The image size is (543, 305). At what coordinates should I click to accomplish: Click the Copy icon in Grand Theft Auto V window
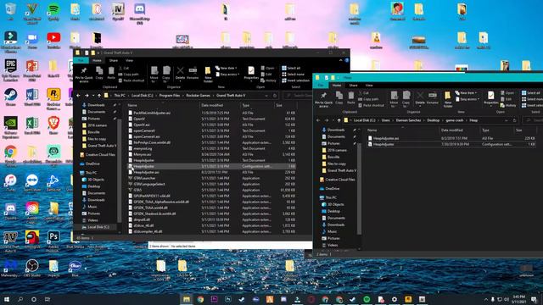tap(99, 73)
